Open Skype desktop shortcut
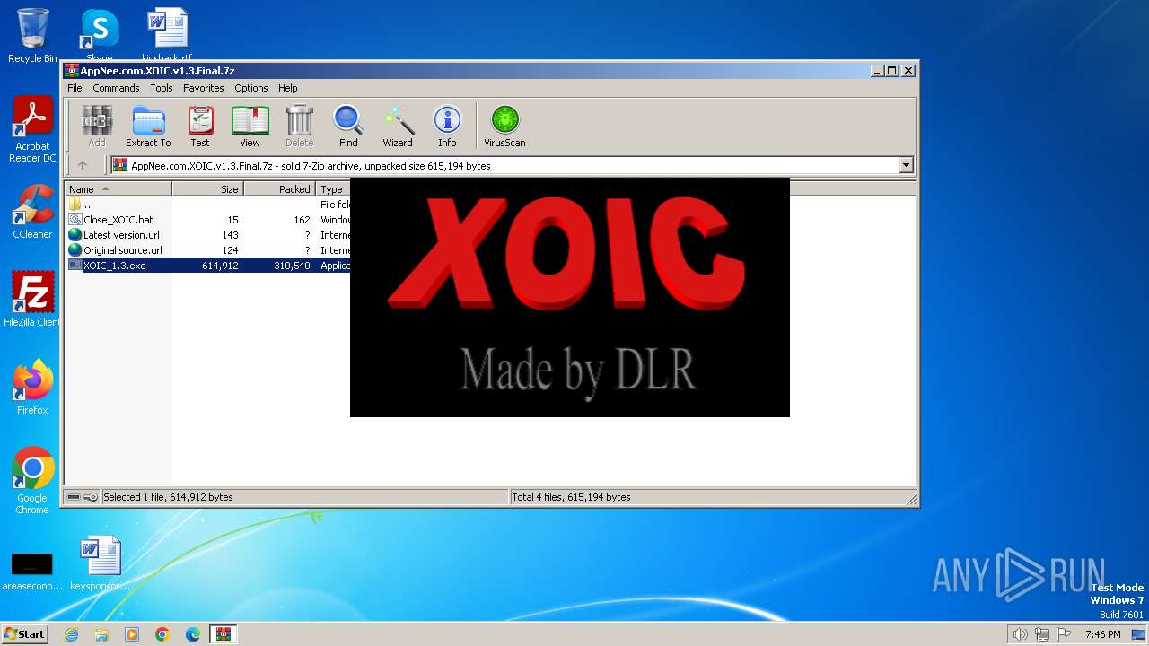The image size is (1149, 646). coord(100,34)
